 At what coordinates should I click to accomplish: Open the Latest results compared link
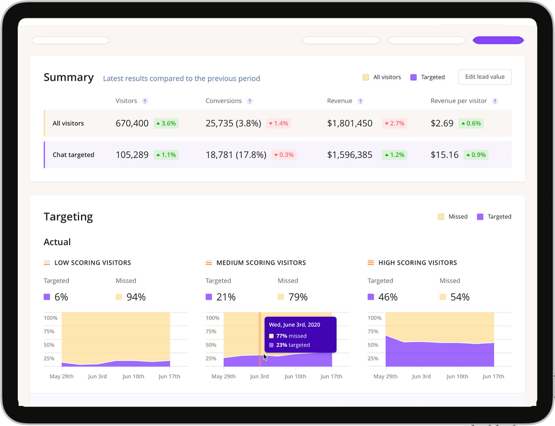(181, 78)
